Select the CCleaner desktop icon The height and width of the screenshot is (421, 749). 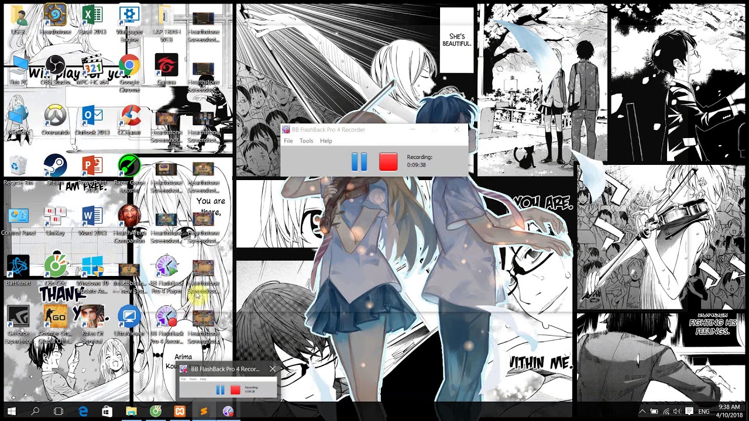point(129,120)
